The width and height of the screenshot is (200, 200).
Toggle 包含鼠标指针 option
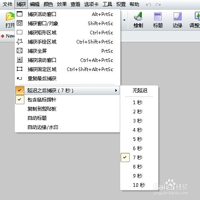point(67,100)
